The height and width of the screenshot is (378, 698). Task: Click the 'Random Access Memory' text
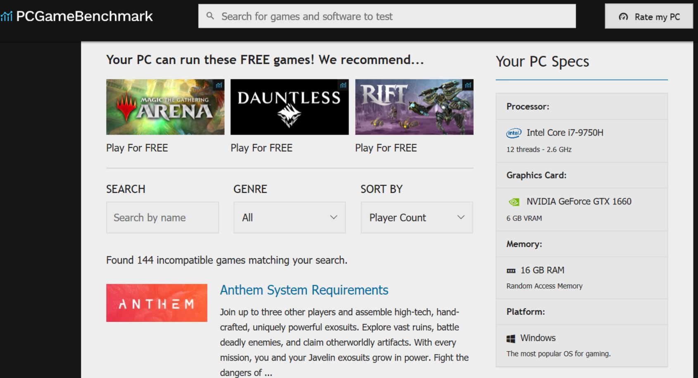point(544,286)
